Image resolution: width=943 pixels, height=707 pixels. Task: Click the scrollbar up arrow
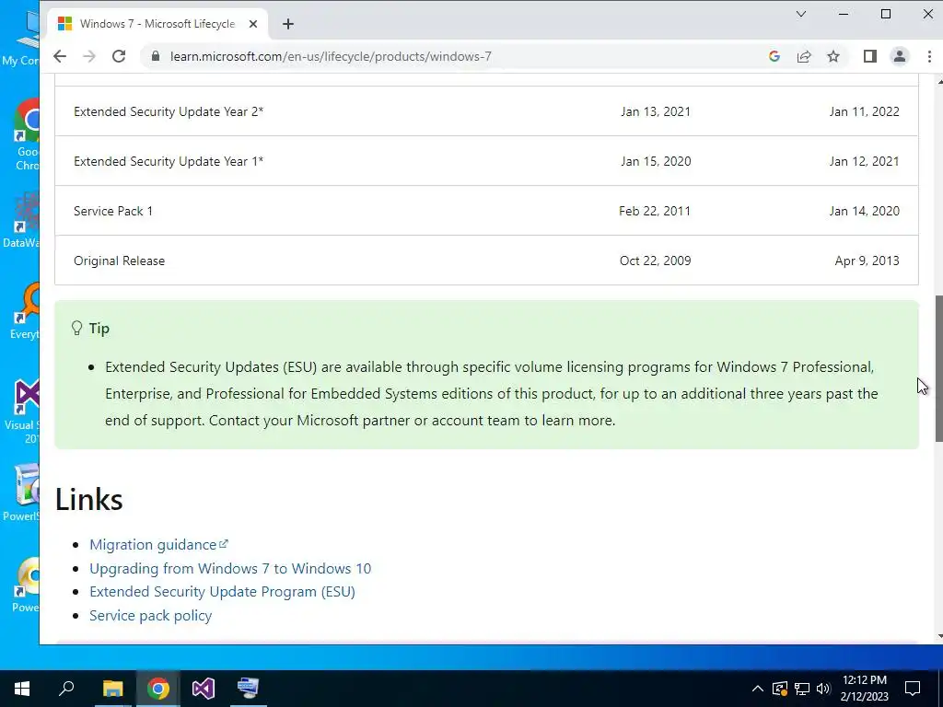point(938,81)
